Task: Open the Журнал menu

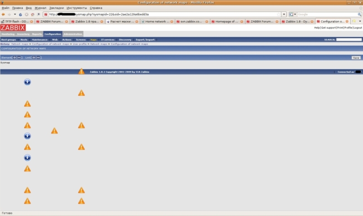Action: pyautogui.click(x=40, y=8)
